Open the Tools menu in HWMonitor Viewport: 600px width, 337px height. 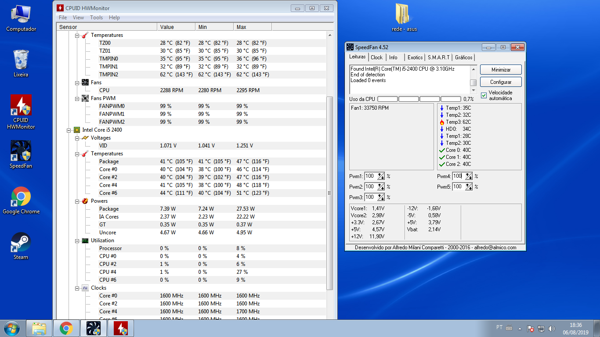96,18
